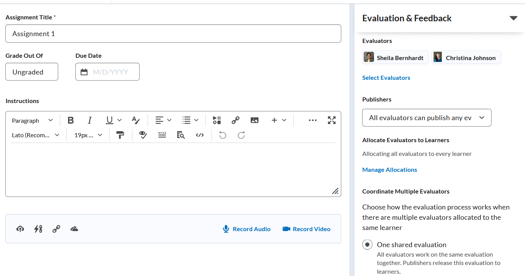This screenshot has height=276, width=525.
Task: Open the Publishers dropdown
Action: coord(426,118)
